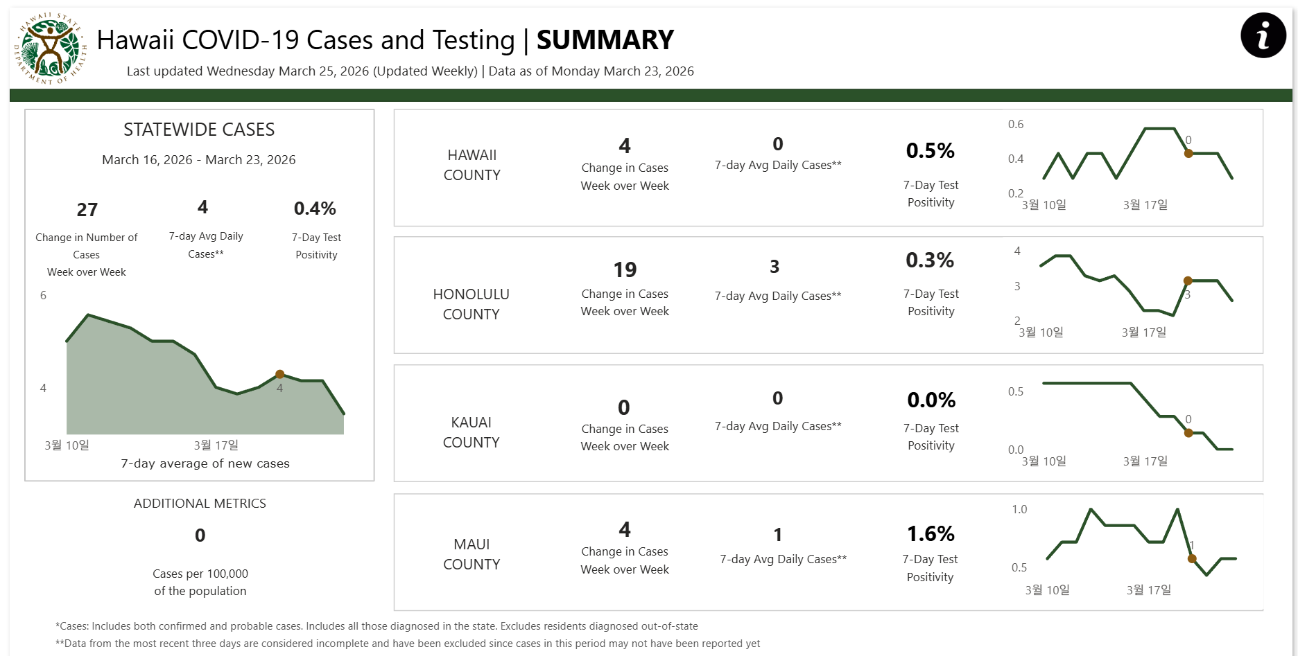1298x656 pixels.
Task: Select the KAUAI COUNTY label
Action: (x=471, y=432)
